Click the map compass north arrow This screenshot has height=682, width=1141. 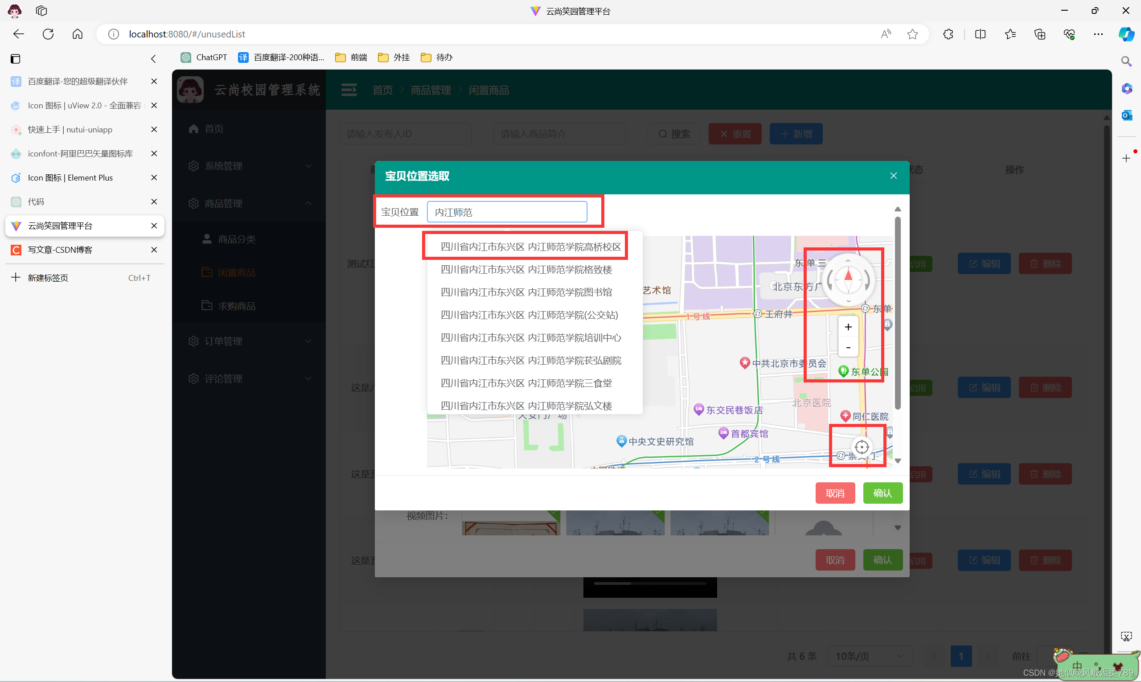848,276
